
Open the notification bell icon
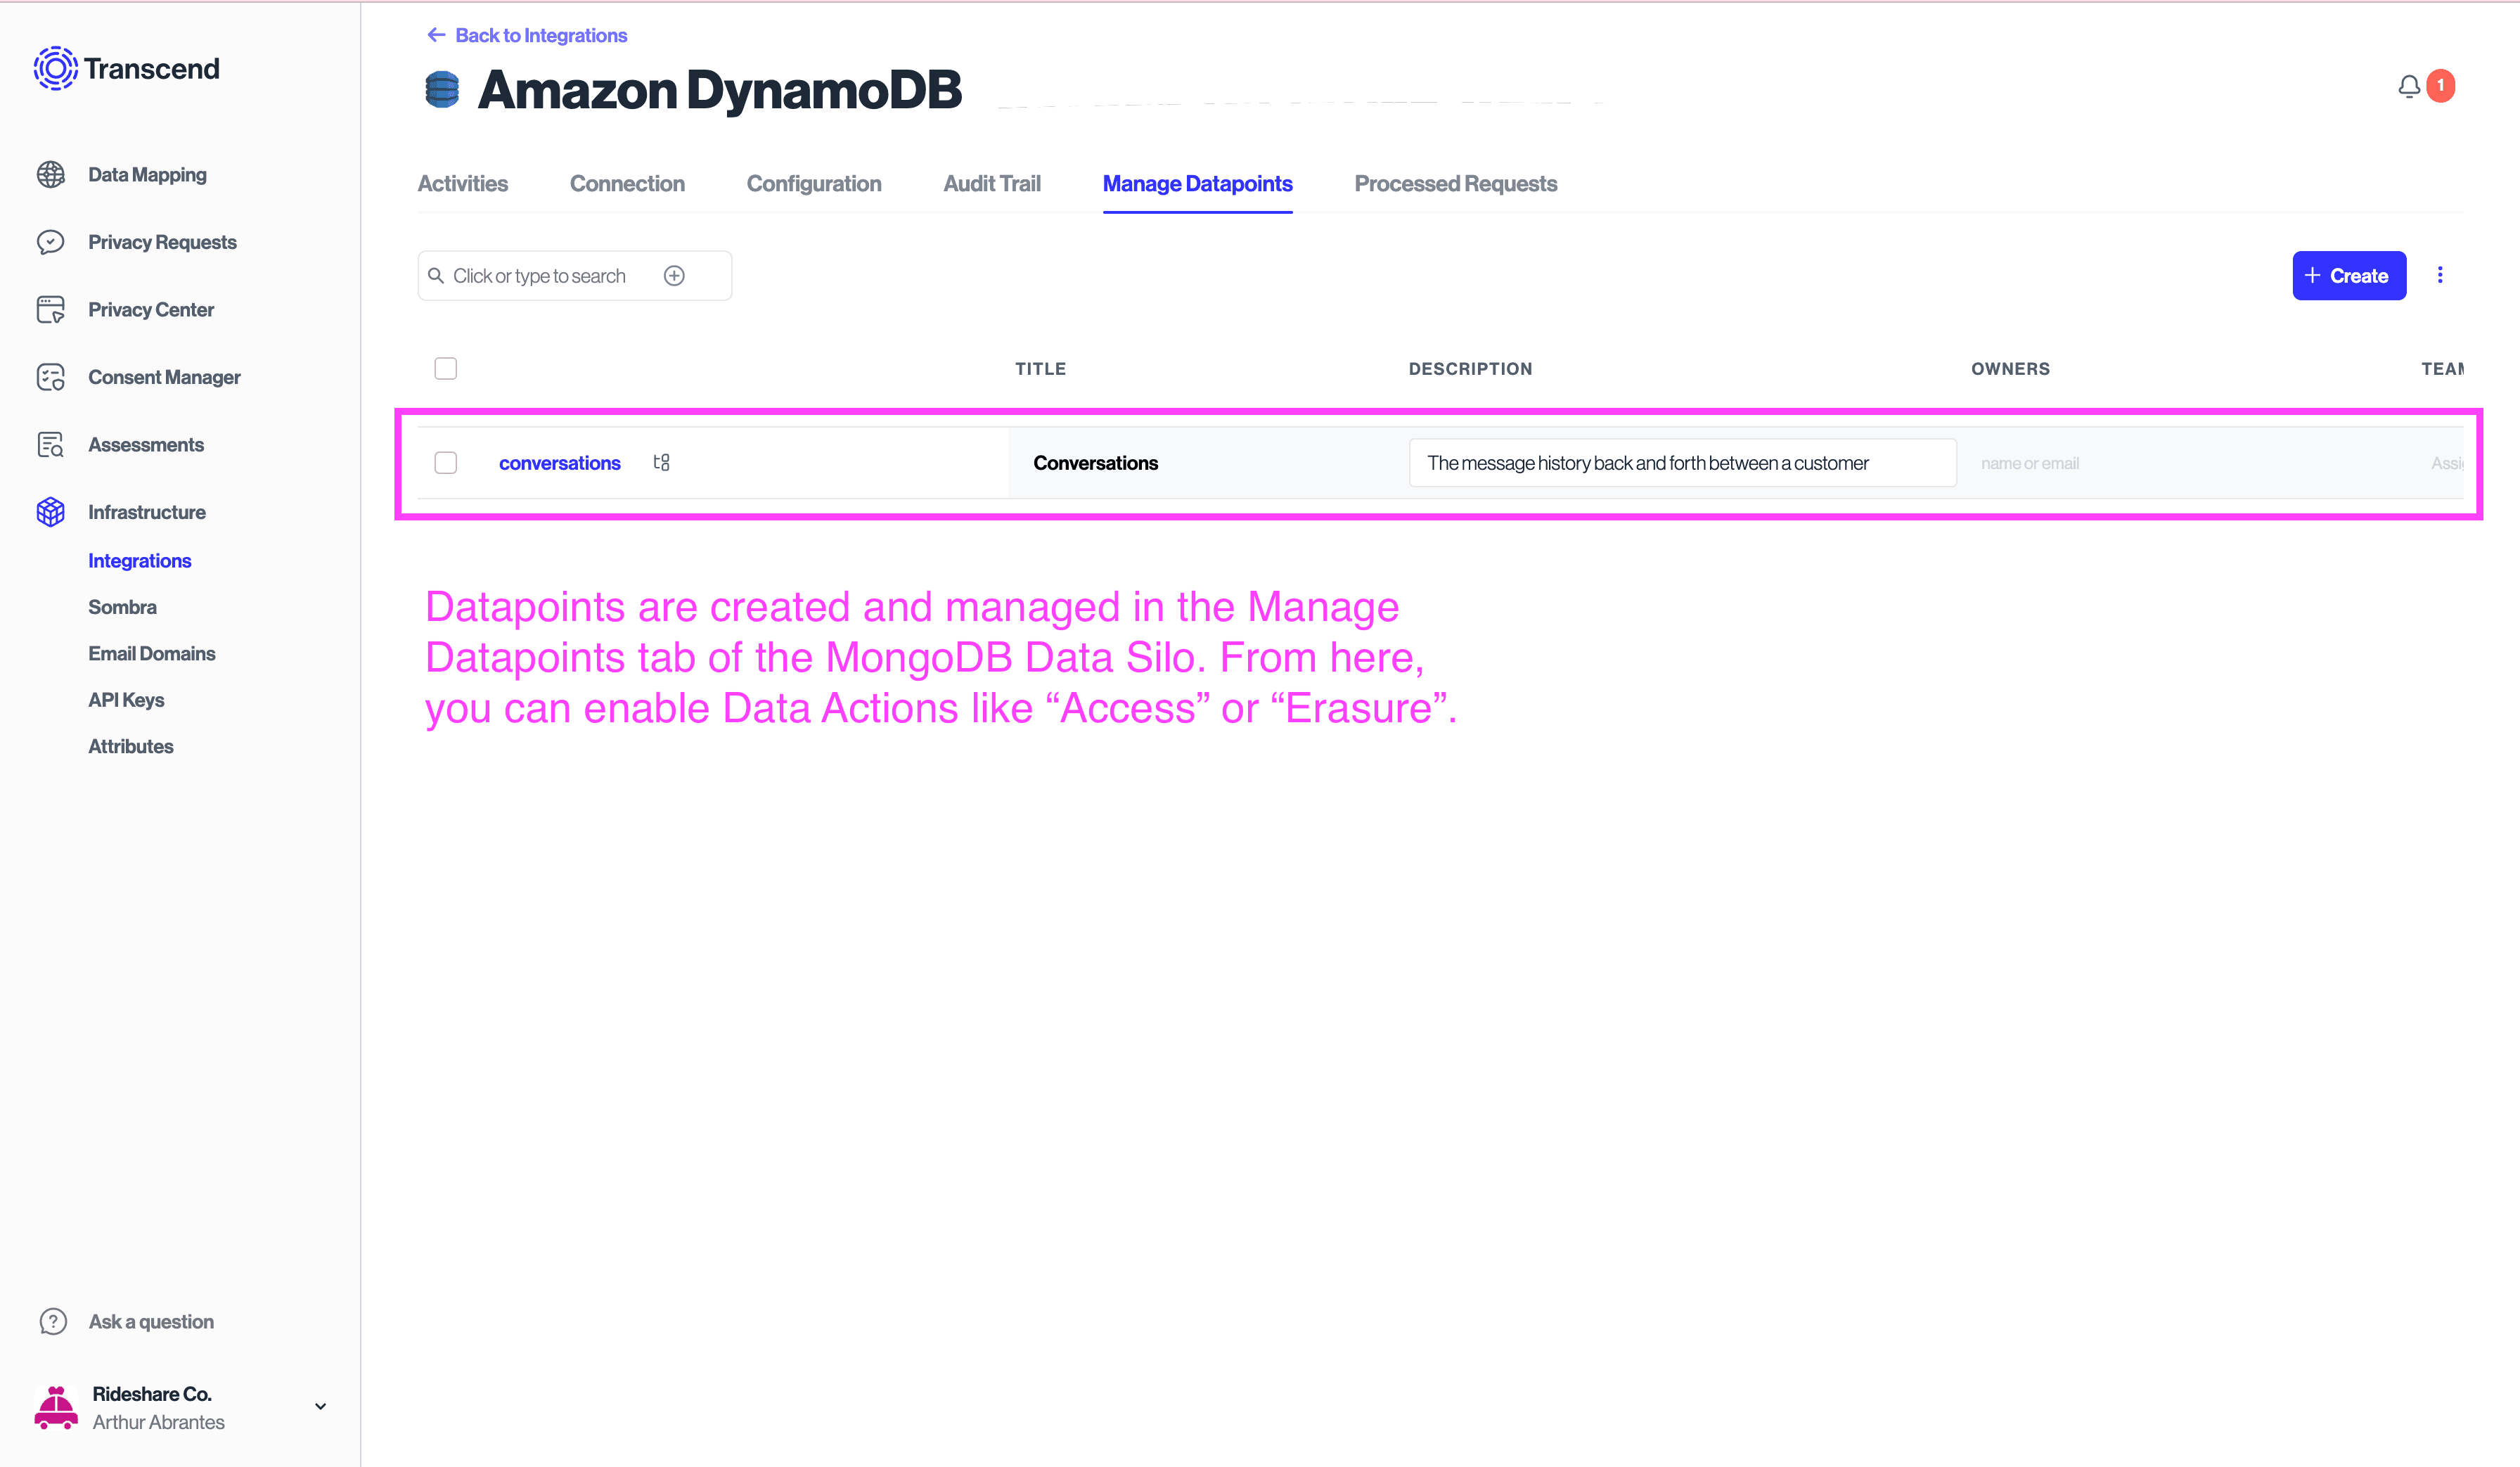pyautogui.click(x=2410, y=84)
